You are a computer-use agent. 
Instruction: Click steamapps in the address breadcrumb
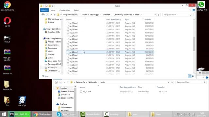(x=95, y=15)
